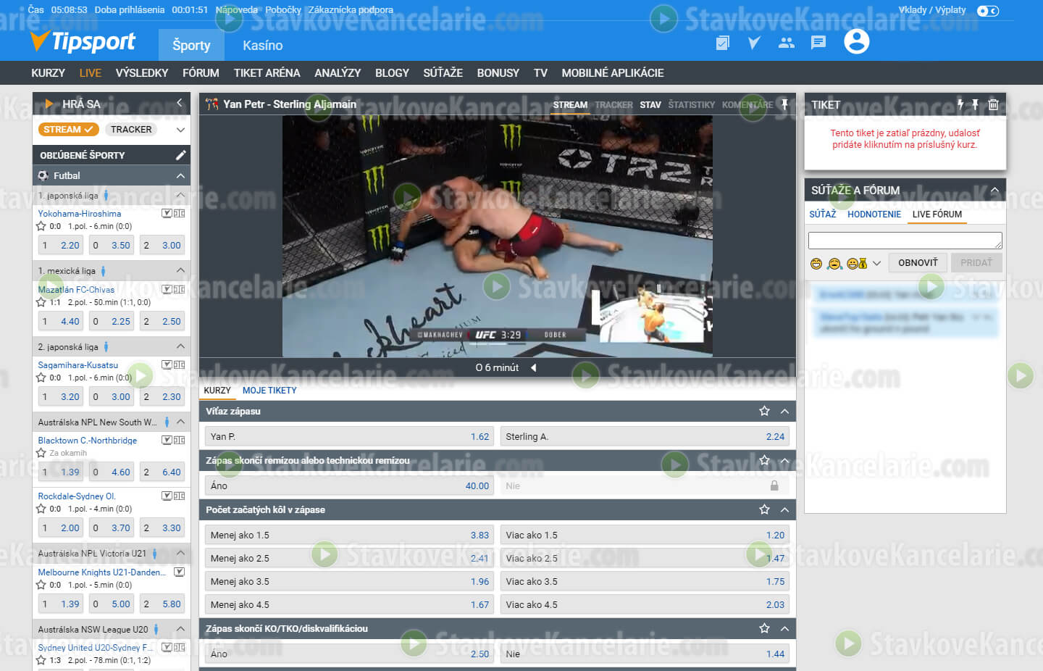Star the Rockdale-Sydney Ol. match
The height and width of the screenshot is (671, 1043).
(x=41, y=509)
